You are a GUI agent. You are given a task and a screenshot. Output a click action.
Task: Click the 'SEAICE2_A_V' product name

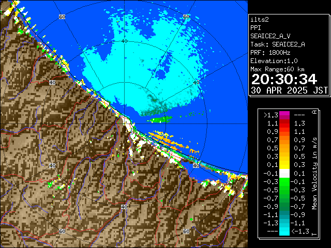point(270,36)
